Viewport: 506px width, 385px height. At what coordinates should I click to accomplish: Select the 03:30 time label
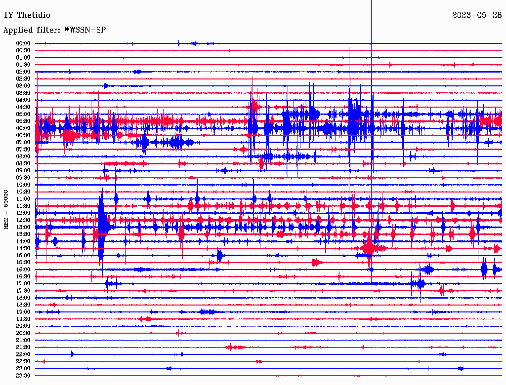pos(23,93)
